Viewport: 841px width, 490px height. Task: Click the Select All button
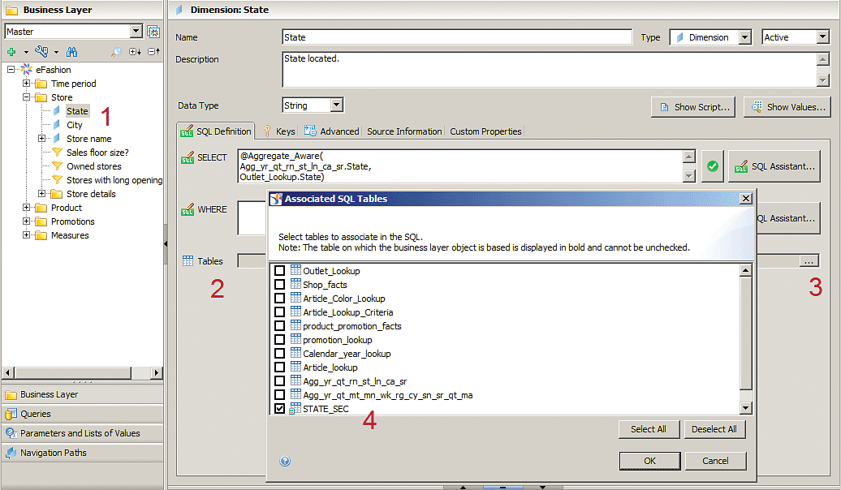pyautogui.click(x=648, y=429)
